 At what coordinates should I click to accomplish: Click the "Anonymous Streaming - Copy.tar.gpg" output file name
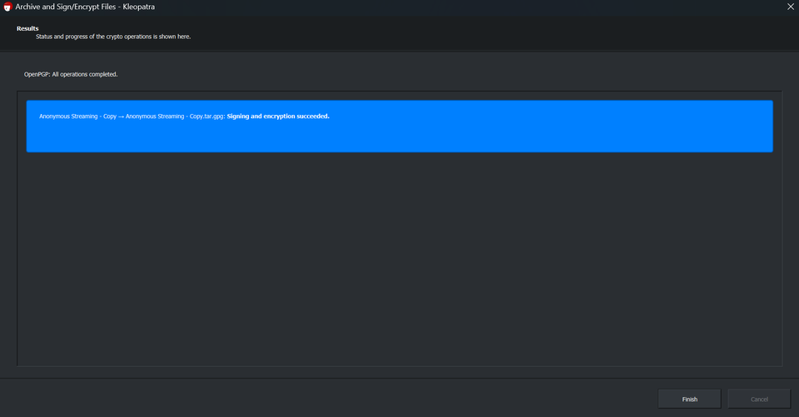(x=175, y=117)
